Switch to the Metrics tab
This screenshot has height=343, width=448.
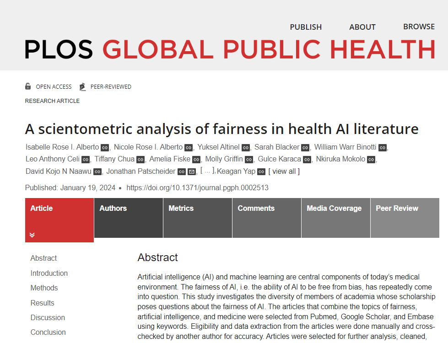click(x=198, y=218)
